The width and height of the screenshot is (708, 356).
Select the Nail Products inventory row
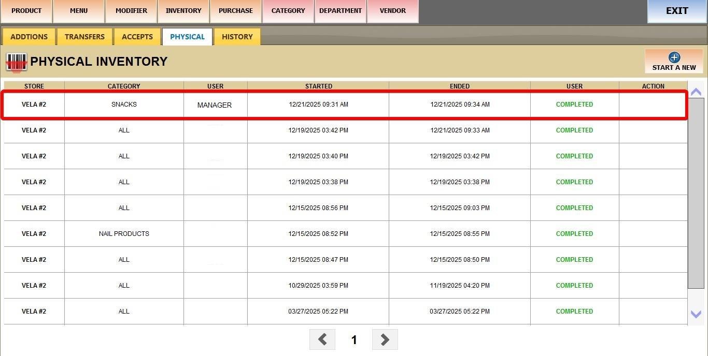[124, 234]
